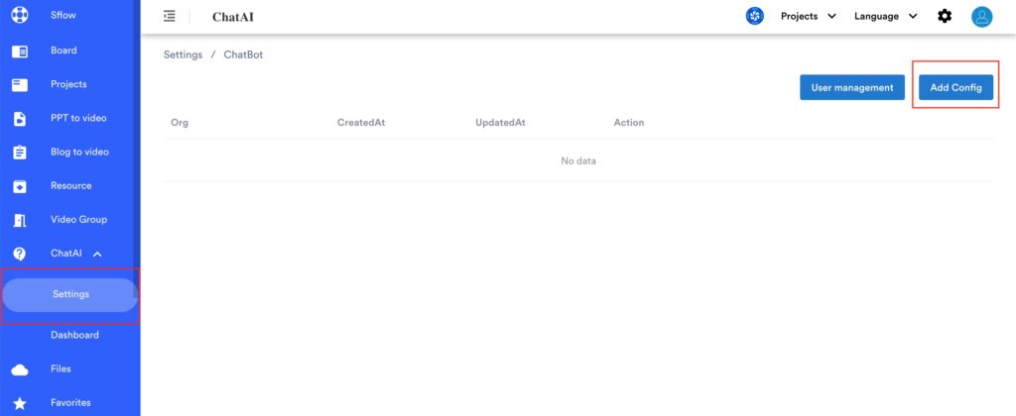Image resolution: width=1016 pixels, height=416 pixels.
Task: Click the Action column header
Action: (628, 122)
